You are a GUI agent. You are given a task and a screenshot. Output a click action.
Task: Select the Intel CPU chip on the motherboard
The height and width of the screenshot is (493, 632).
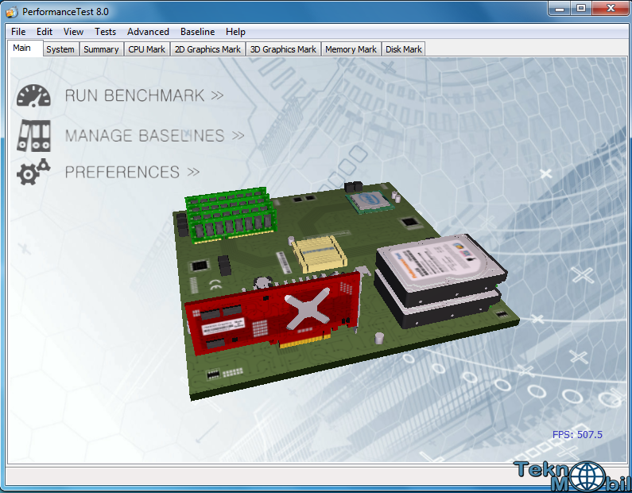(x=369, y=200)
